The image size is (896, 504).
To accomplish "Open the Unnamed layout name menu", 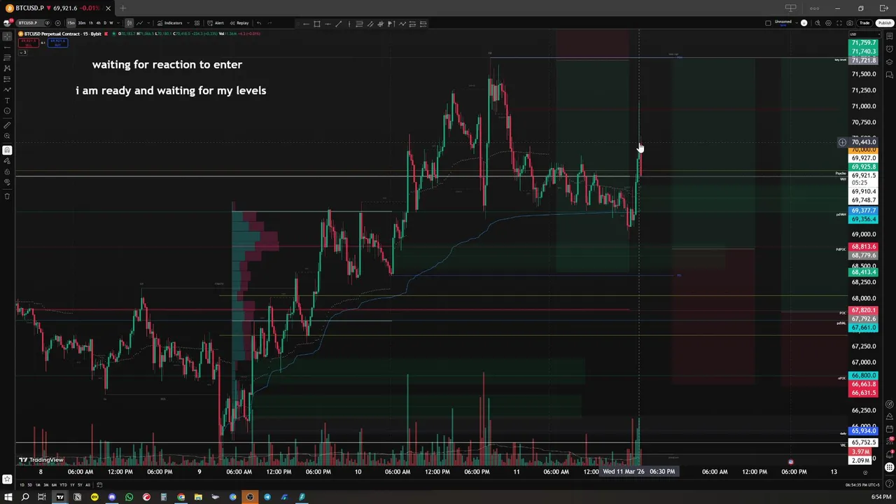I will (x=783, y=23).
